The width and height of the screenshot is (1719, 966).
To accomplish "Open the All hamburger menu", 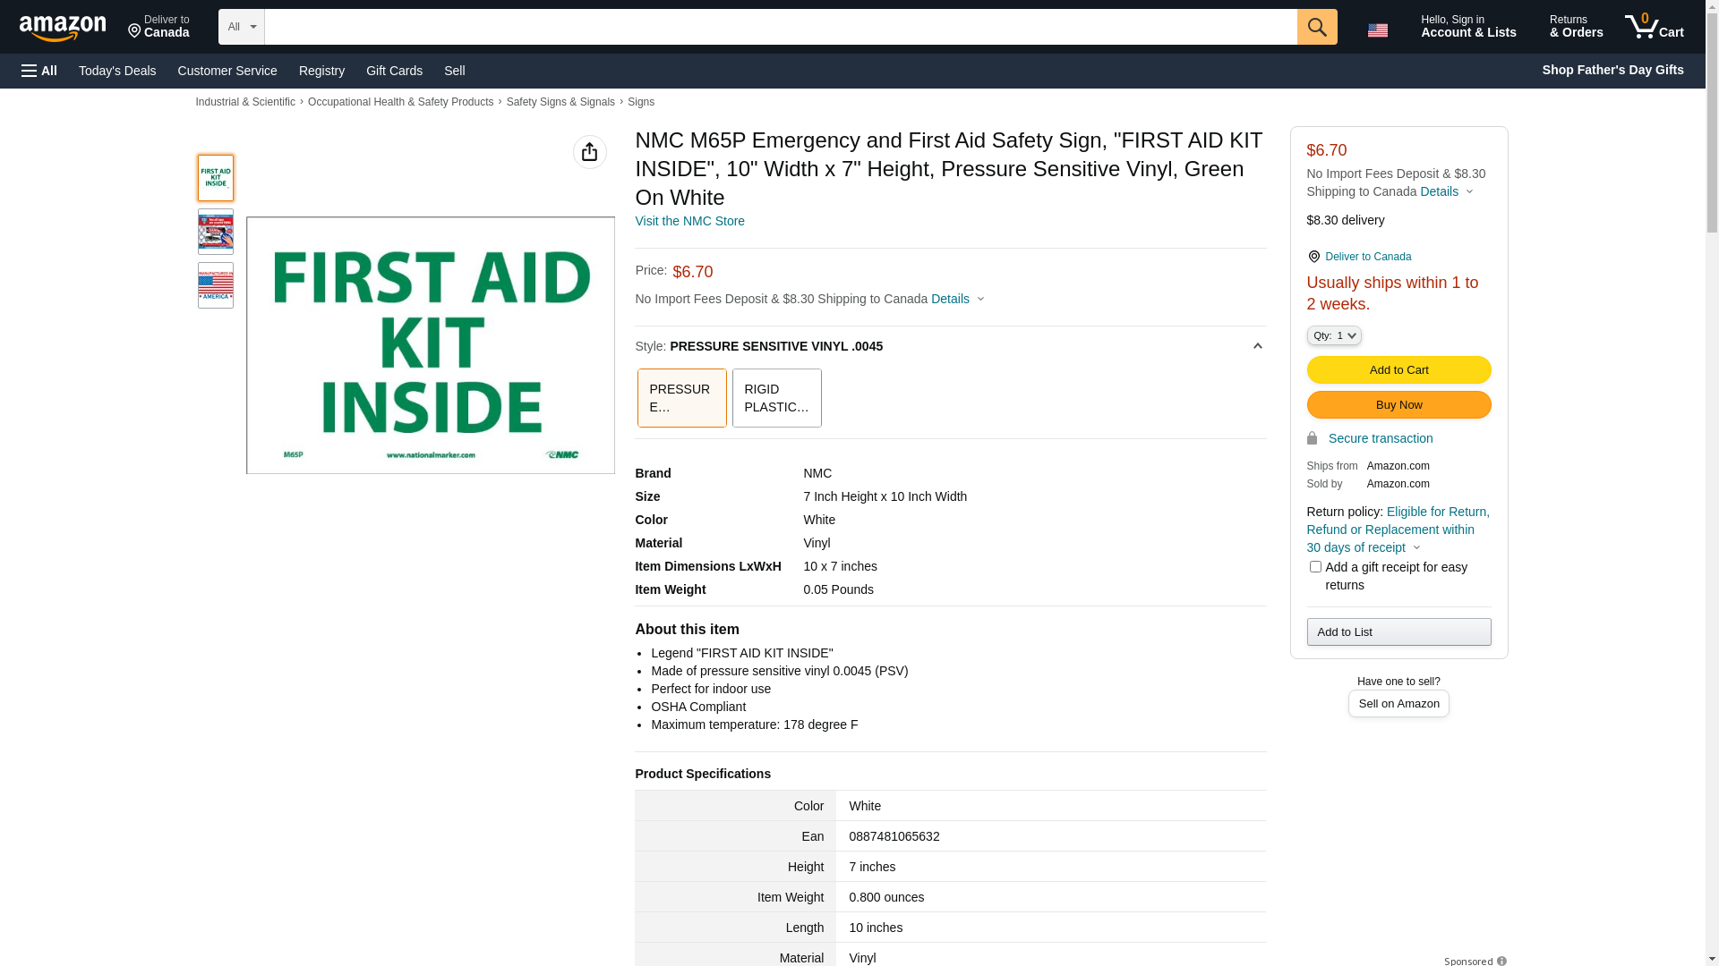I will tap(39, 71).
